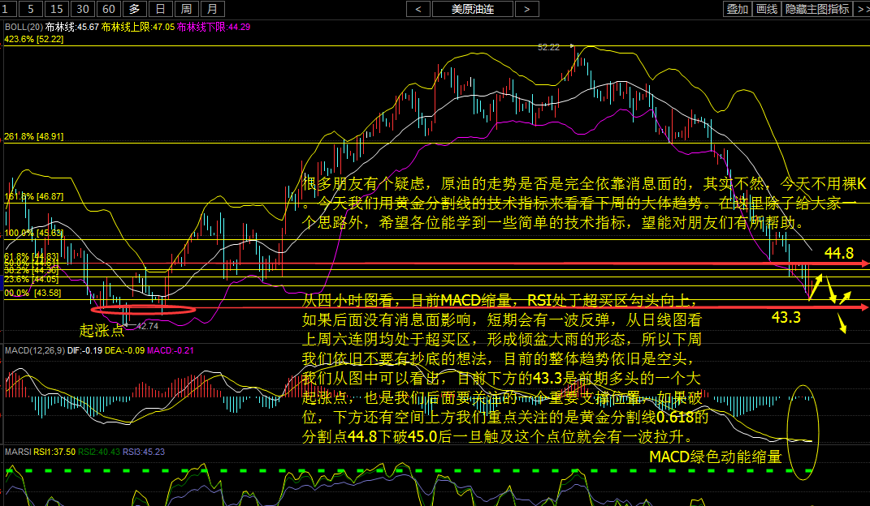Open the 叠加 overlay option
Screen dimensions: 870x506
(x=738, y=9)
